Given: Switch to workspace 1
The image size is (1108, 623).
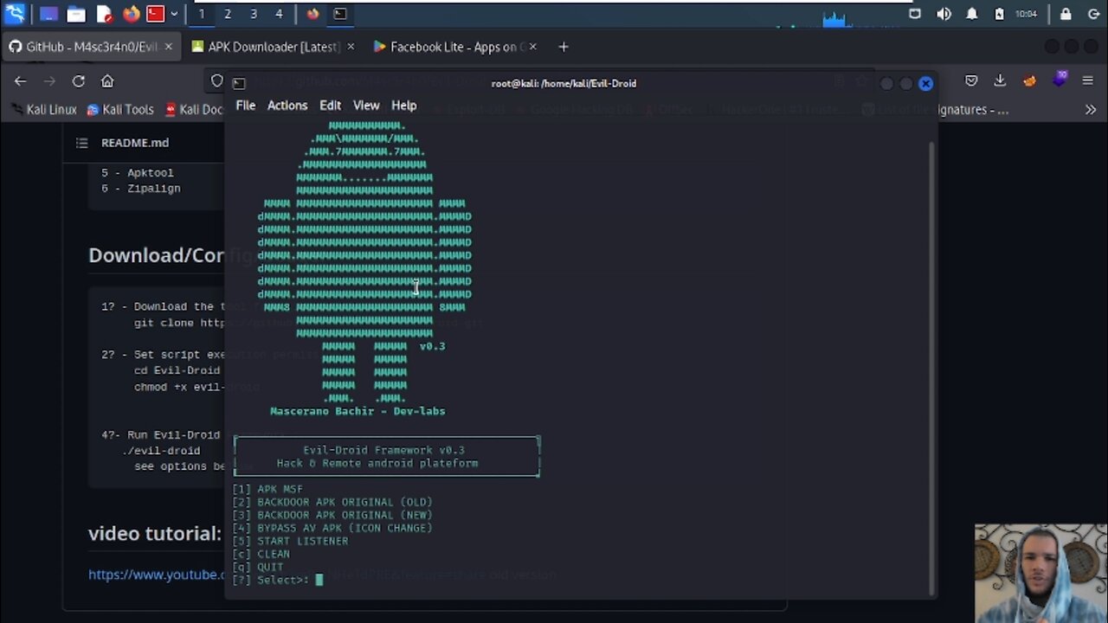Looking at the screenshot, I should pyautogui.click(x=202, y=14).
